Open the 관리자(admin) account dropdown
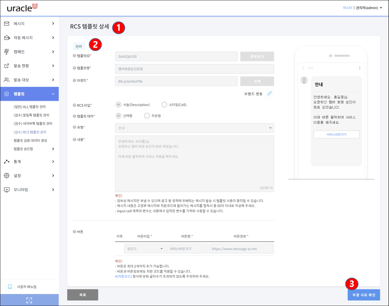Screen dimensions: 389x306 (369, 8)
